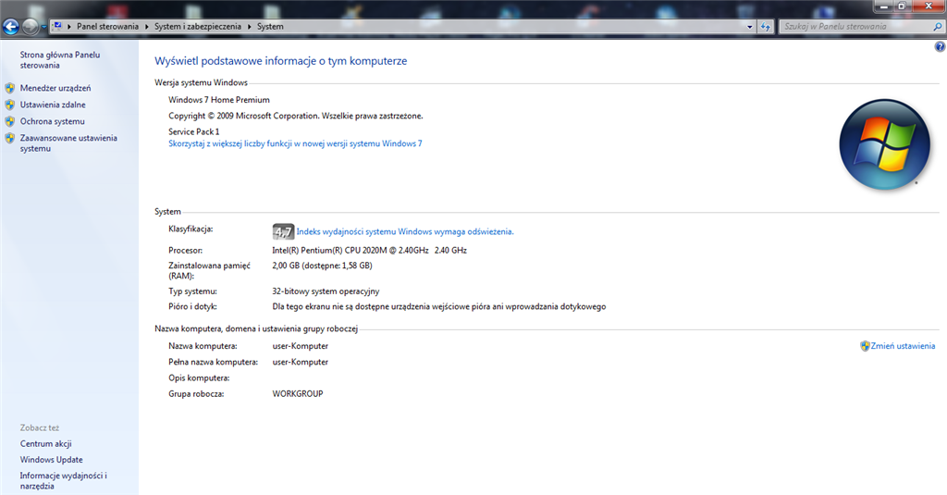Expand arrow after Panel sterowania breadcrumb
The height and width of the screenshot is (495, 947).
click(x=147, y=27)
